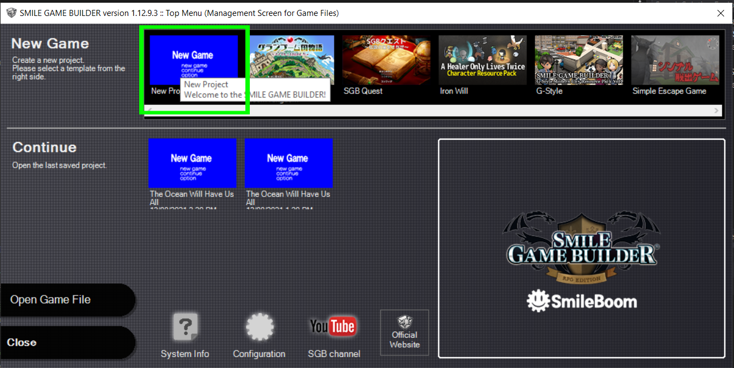This screenshot has height=368, width=734.
Task: Open the Configuration gear icon
Action: pyautogui.click(x=259, y=328)
